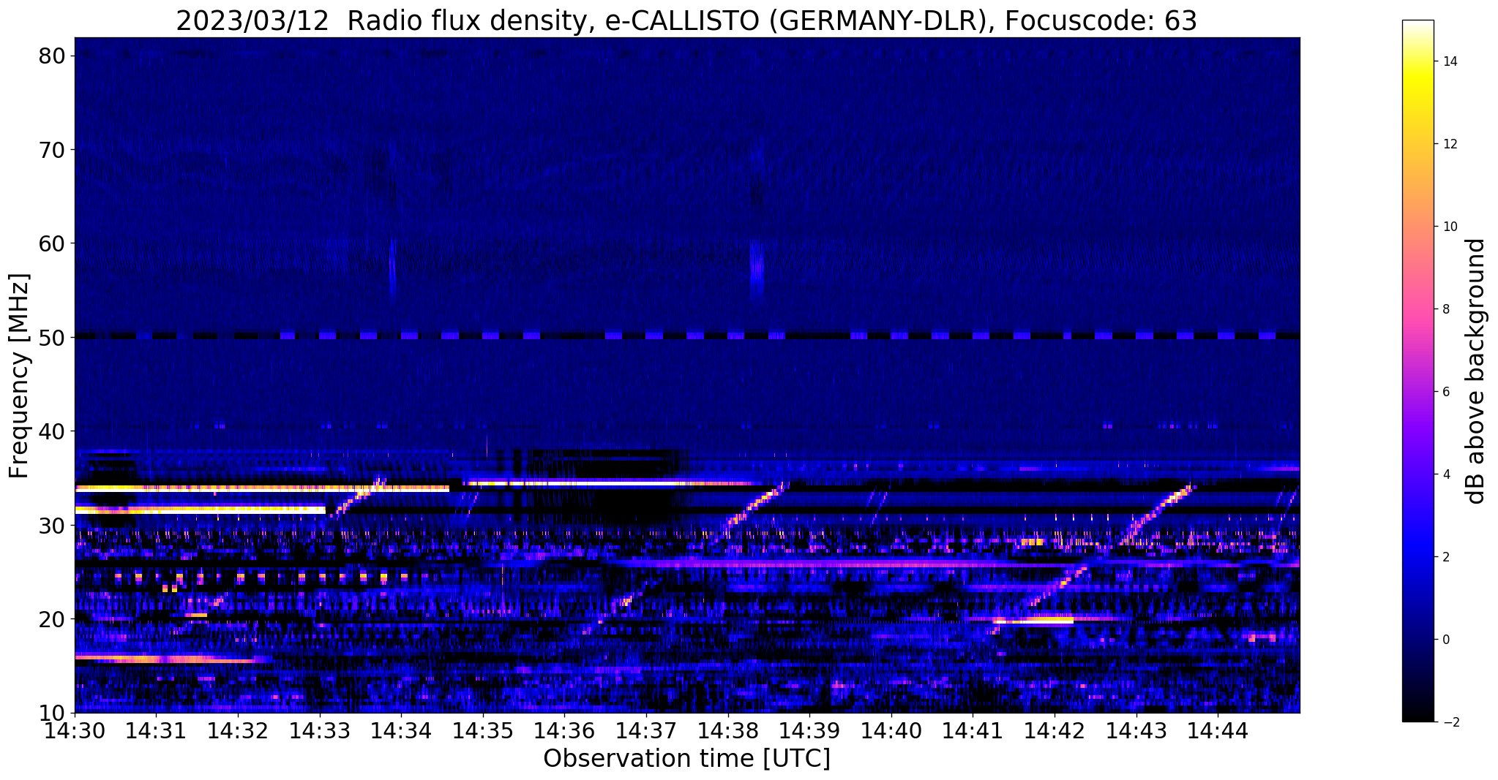Click the Frequency [MHz] axis label

click(x=19, y=376)
